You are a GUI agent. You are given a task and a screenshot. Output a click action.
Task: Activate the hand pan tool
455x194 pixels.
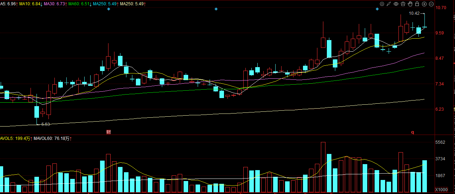[x=410, y=4]
